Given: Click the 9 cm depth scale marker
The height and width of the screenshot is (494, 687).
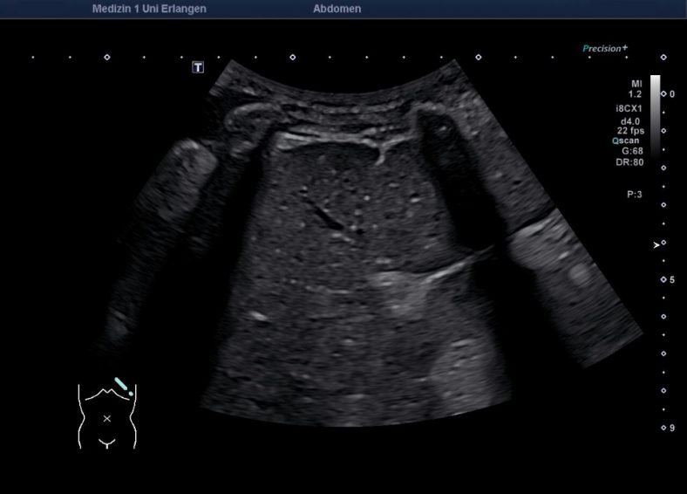Looking at the screenshot, I should [664, 428].
